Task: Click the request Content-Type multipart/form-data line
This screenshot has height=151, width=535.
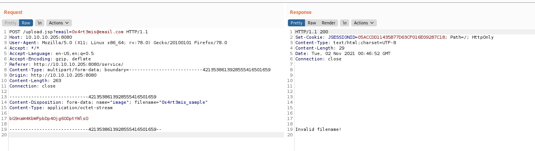Action: (x=140, y=70)
